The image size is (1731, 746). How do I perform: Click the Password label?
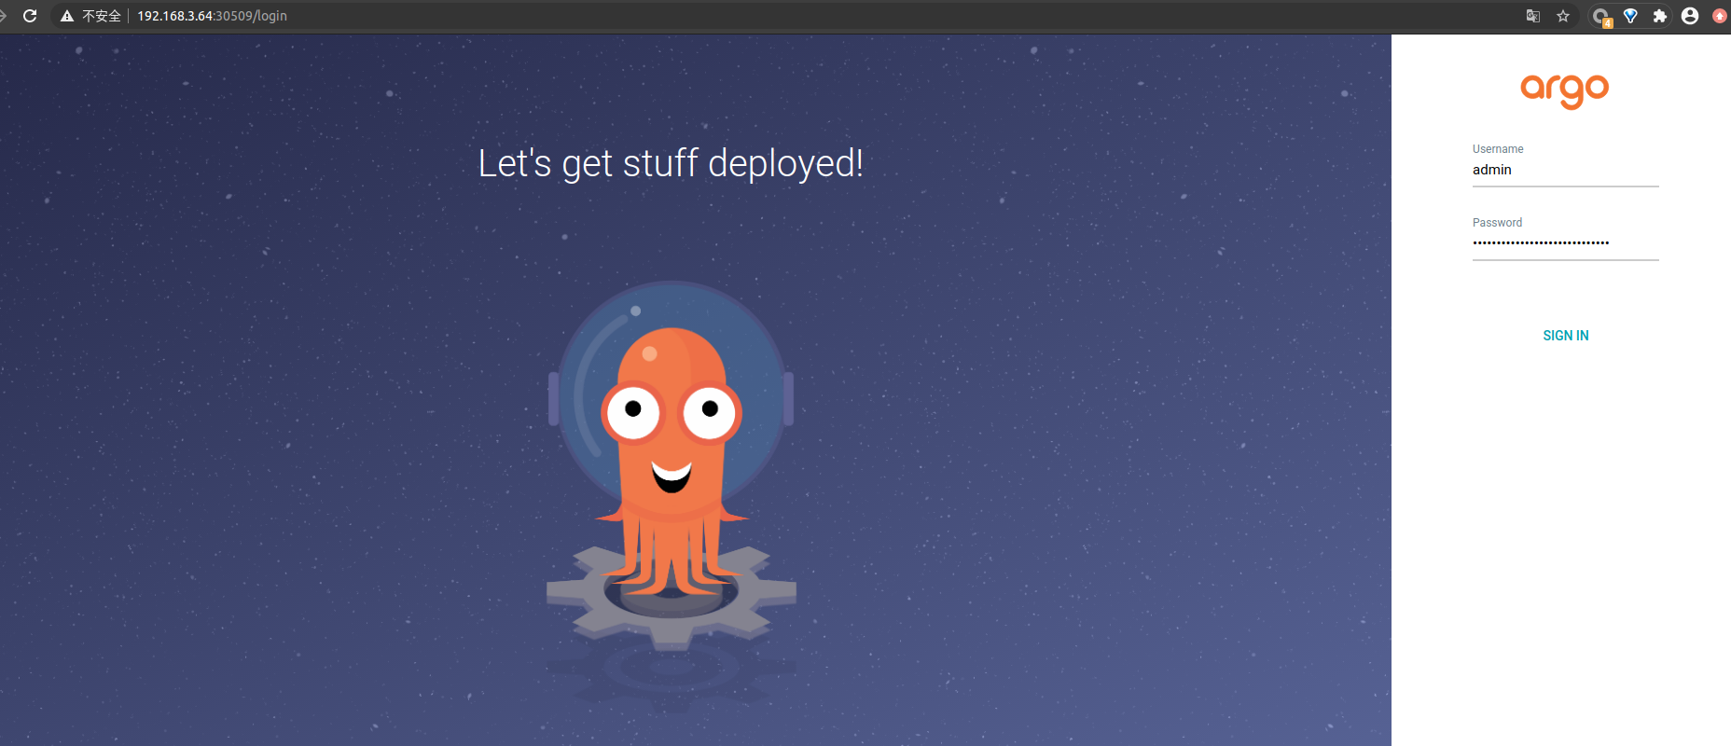point(1497,223)
